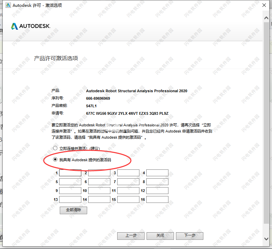Screen dimensions: 272x249
Task: Click activation code field 3
Action: coord(128,173)
